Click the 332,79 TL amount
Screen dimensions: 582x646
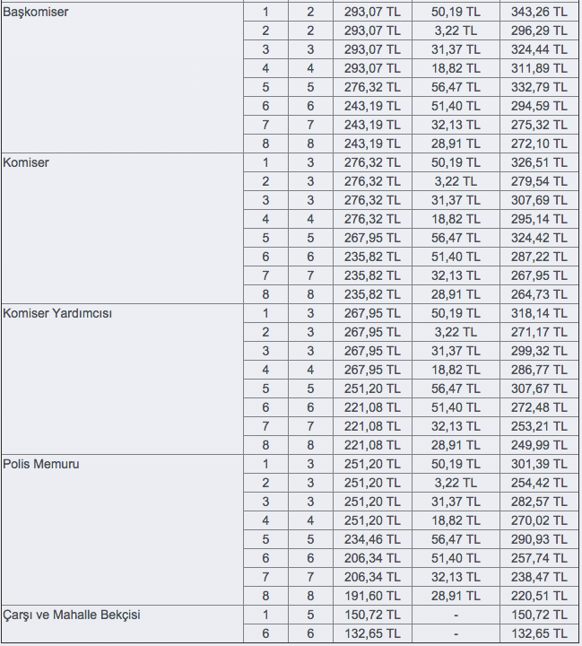[541, 87]
